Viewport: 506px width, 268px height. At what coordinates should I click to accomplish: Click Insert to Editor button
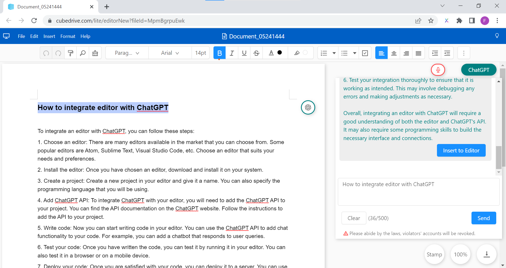pyautogui.click(x=461, y=150)
